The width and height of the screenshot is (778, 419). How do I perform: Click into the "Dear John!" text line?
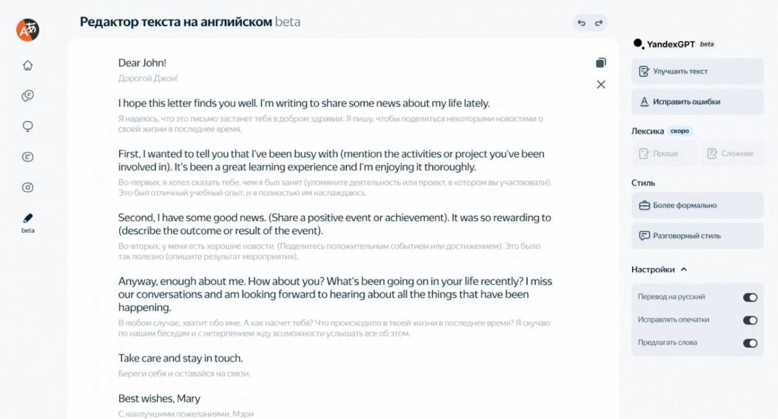click(x=142, y=63)
